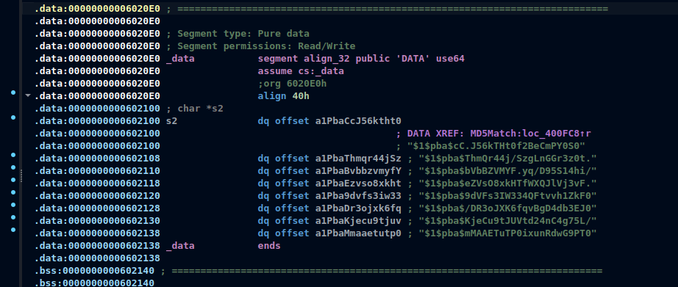Image resolution: width=678 pixels, height=287 pixels.
Task: Select the s2 variable label
Action: 171,121
